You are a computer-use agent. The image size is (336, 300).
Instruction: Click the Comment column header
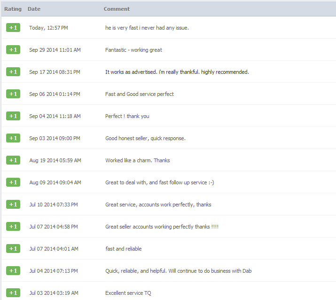[117, 9]
